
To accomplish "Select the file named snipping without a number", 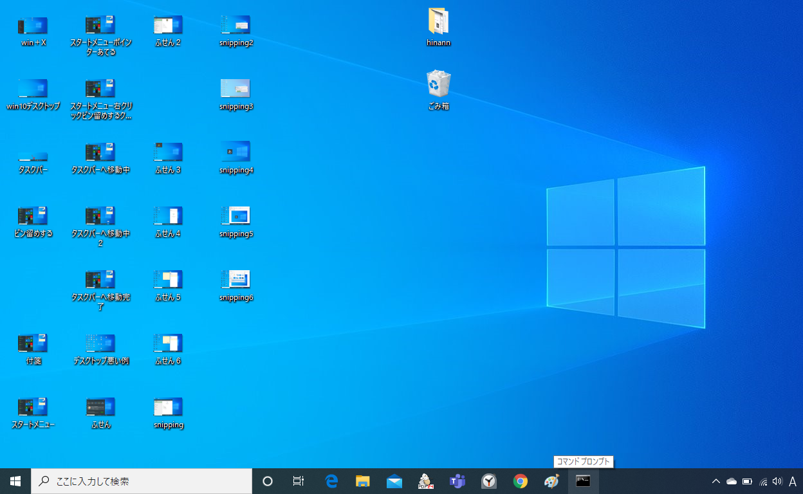I will (168, 414).
